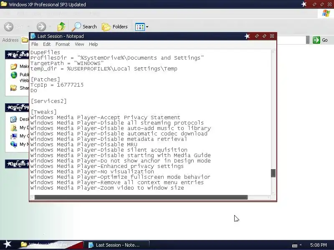This screenshot has width=334, height=250.
Task: Click the Notepad horizontal scrollbar thumb
Action: (141, 197)
